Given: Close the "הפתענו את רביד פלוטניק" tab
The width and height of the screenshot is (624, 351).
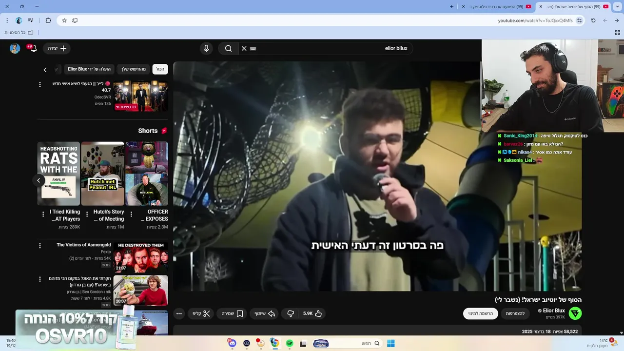Looking at the screenshot, I should 463,7.
